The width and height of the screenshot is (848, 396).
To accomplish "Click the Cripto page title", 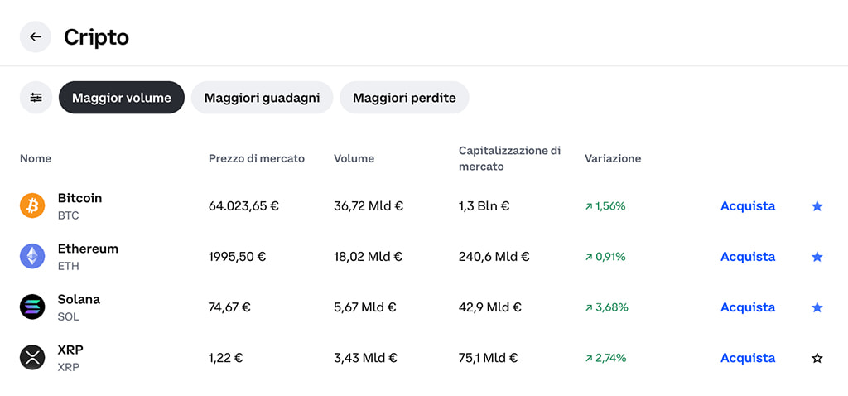I will 96,37.
